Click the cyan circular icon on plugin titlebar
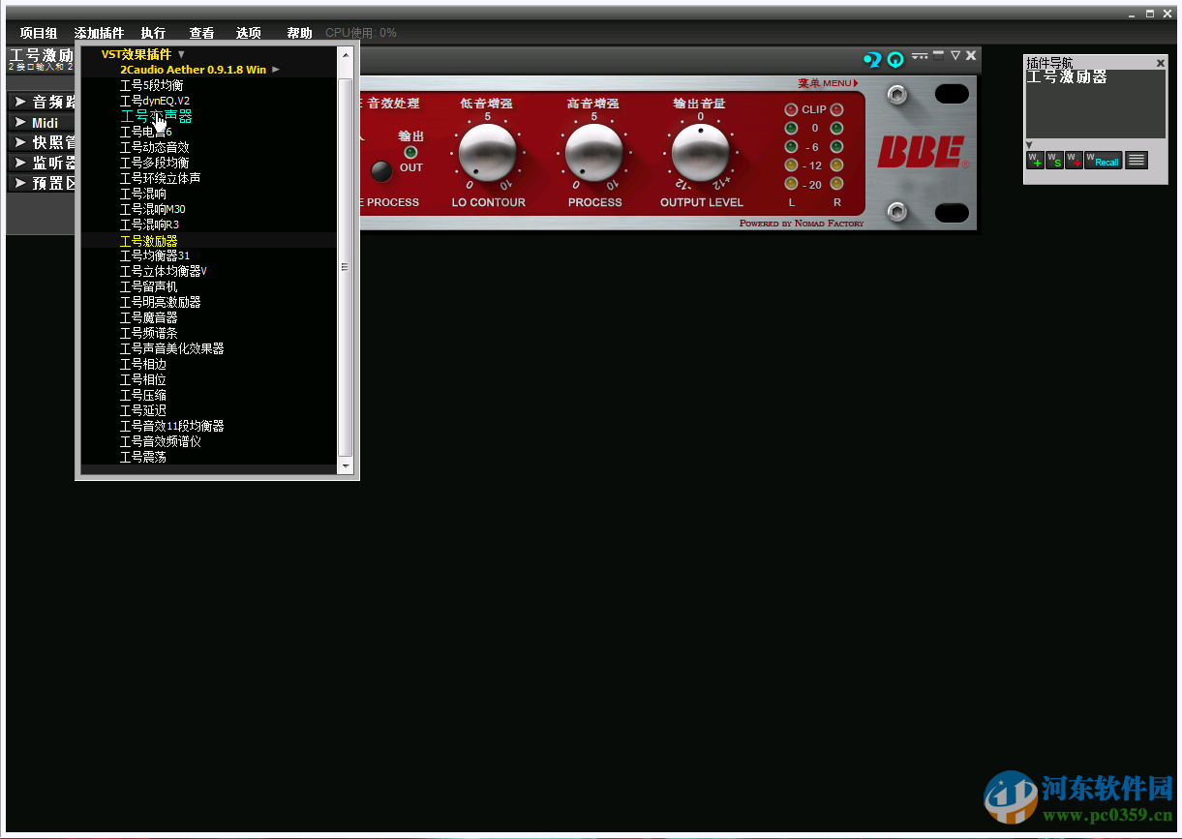 pyautogui.click(x=895, y=58)
